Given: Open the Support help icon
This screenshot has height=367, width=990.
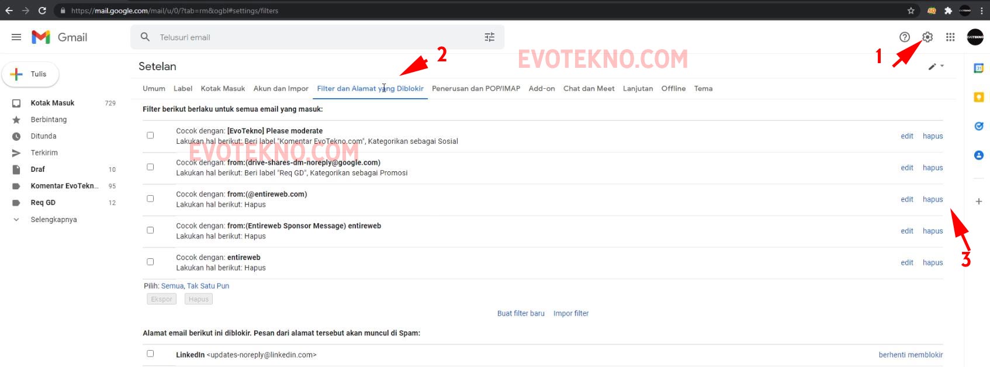Looking at the screenshot, I should pyautogui.click(x=905, y=37).
